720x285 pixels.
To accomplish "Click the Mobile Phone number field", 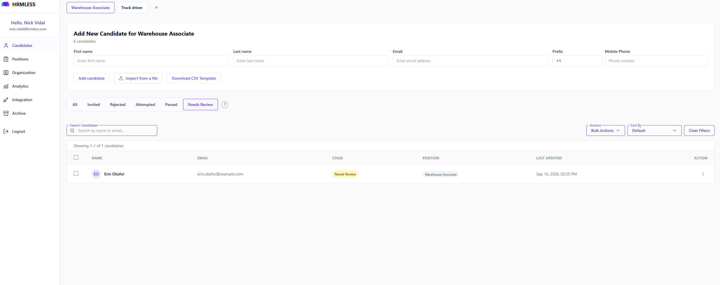I will (656, 61).
